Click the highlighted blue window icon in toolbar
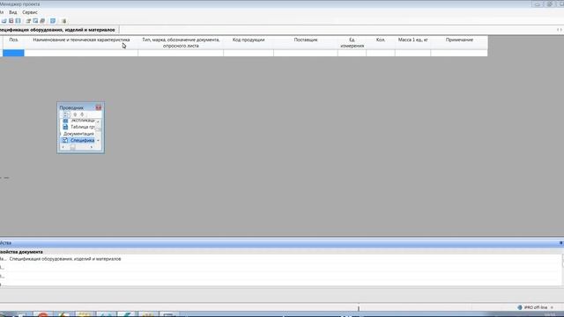564x317 pixels. click(53, 21)
